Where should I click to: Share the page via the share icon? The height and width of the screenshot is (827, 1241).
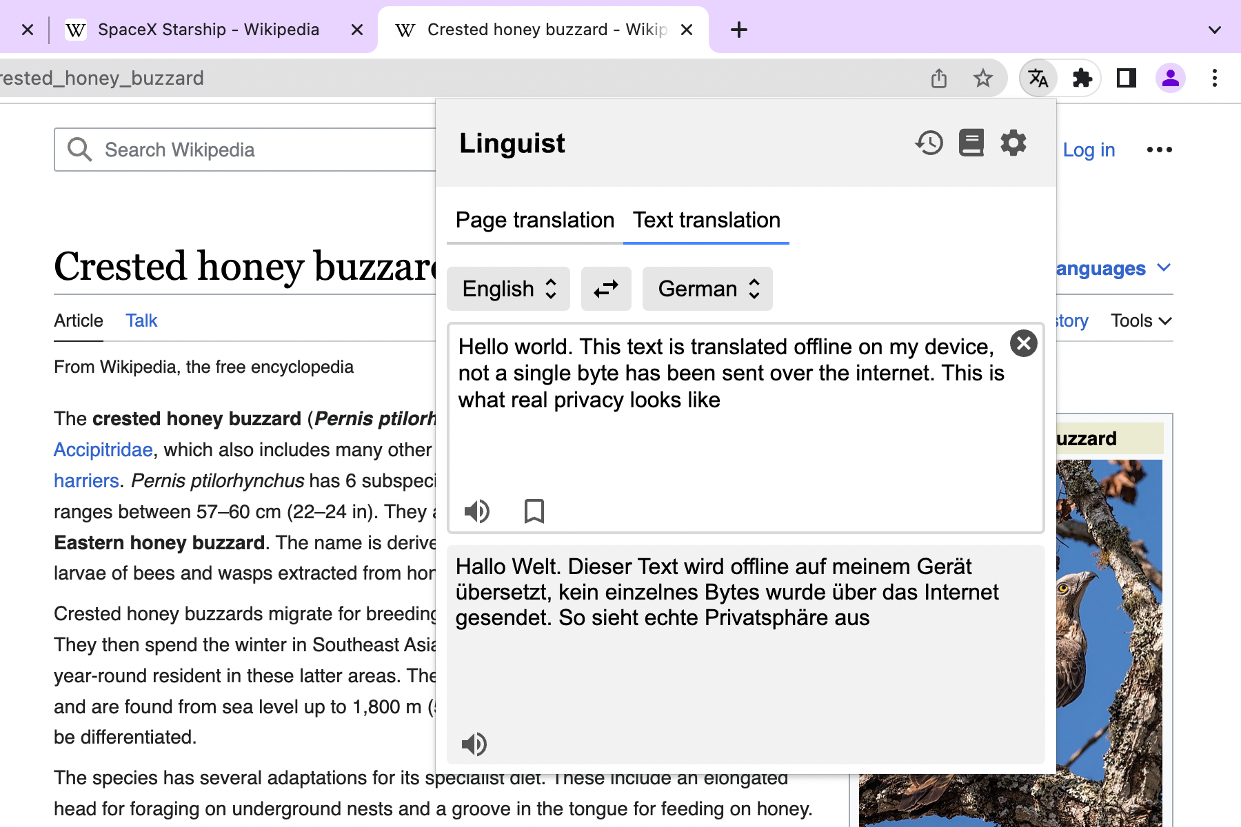[x=938, y=78]
